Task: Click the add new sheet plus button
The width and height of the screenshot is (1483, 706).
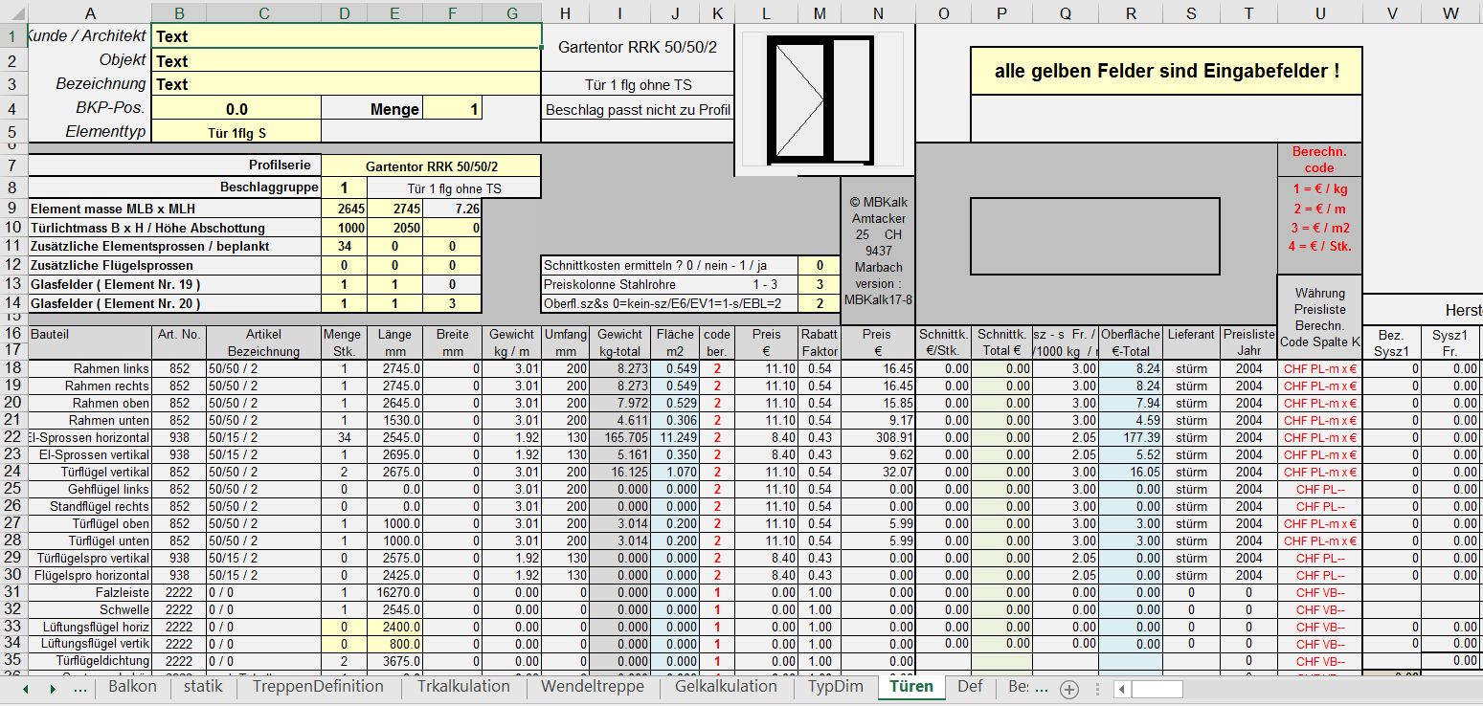Action: tap(1069, 689)
